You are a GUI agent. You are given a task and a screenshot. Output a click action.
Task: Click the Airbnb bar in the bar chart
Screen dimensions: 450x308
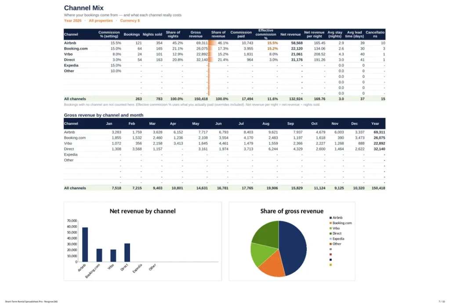point(85,245)
